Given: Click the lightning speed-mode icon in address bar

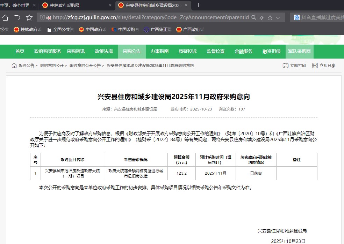Looking at the screenshot, I should pos(261,17).
